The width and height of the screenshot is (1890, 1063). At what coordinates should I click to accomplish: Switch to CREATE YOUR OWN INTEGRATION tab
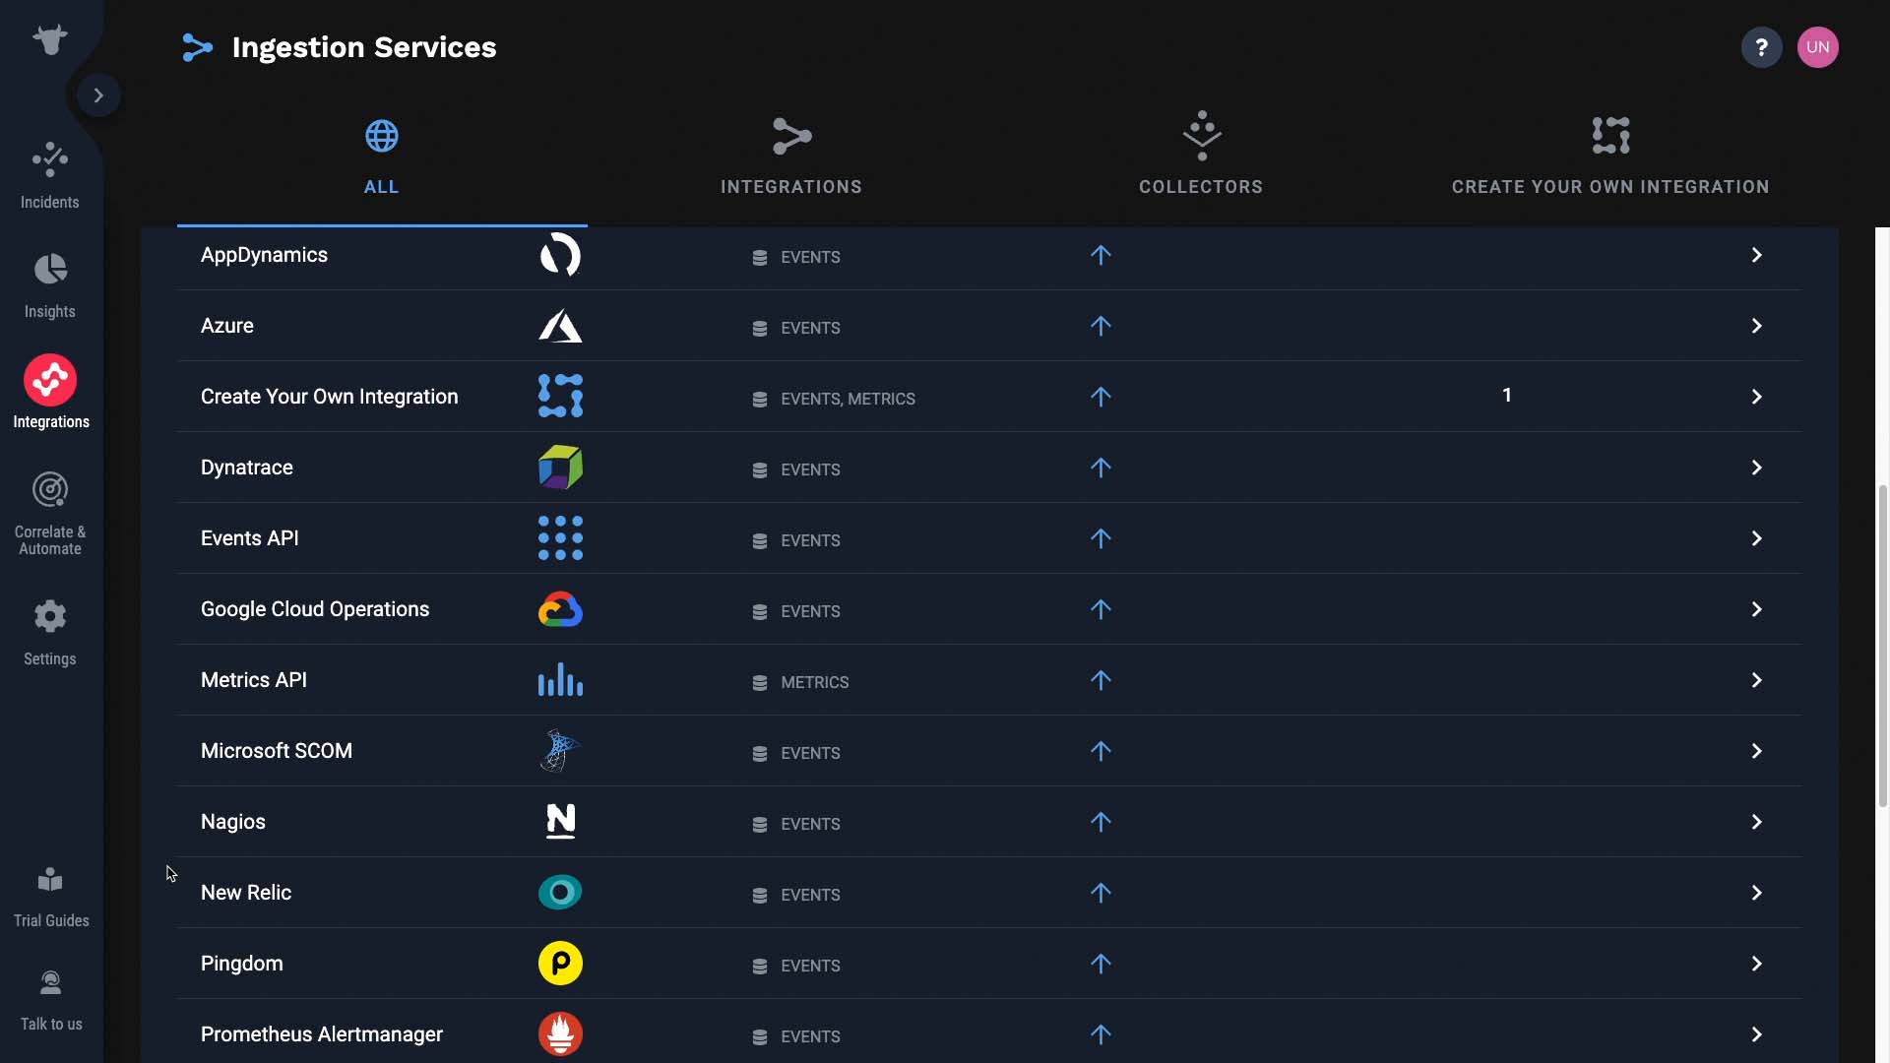[1610, 157]
